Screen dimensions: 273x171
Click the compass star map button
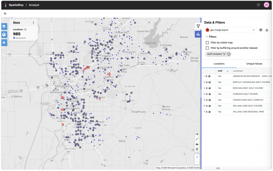coord(4,42)
